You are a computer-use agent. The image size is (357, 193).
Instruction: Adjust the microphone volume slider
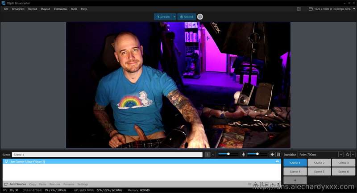[x=257, y=154]
